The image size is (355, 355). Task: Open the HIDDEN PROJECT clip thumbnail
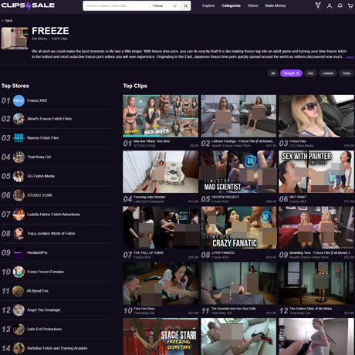click(238, 172)
